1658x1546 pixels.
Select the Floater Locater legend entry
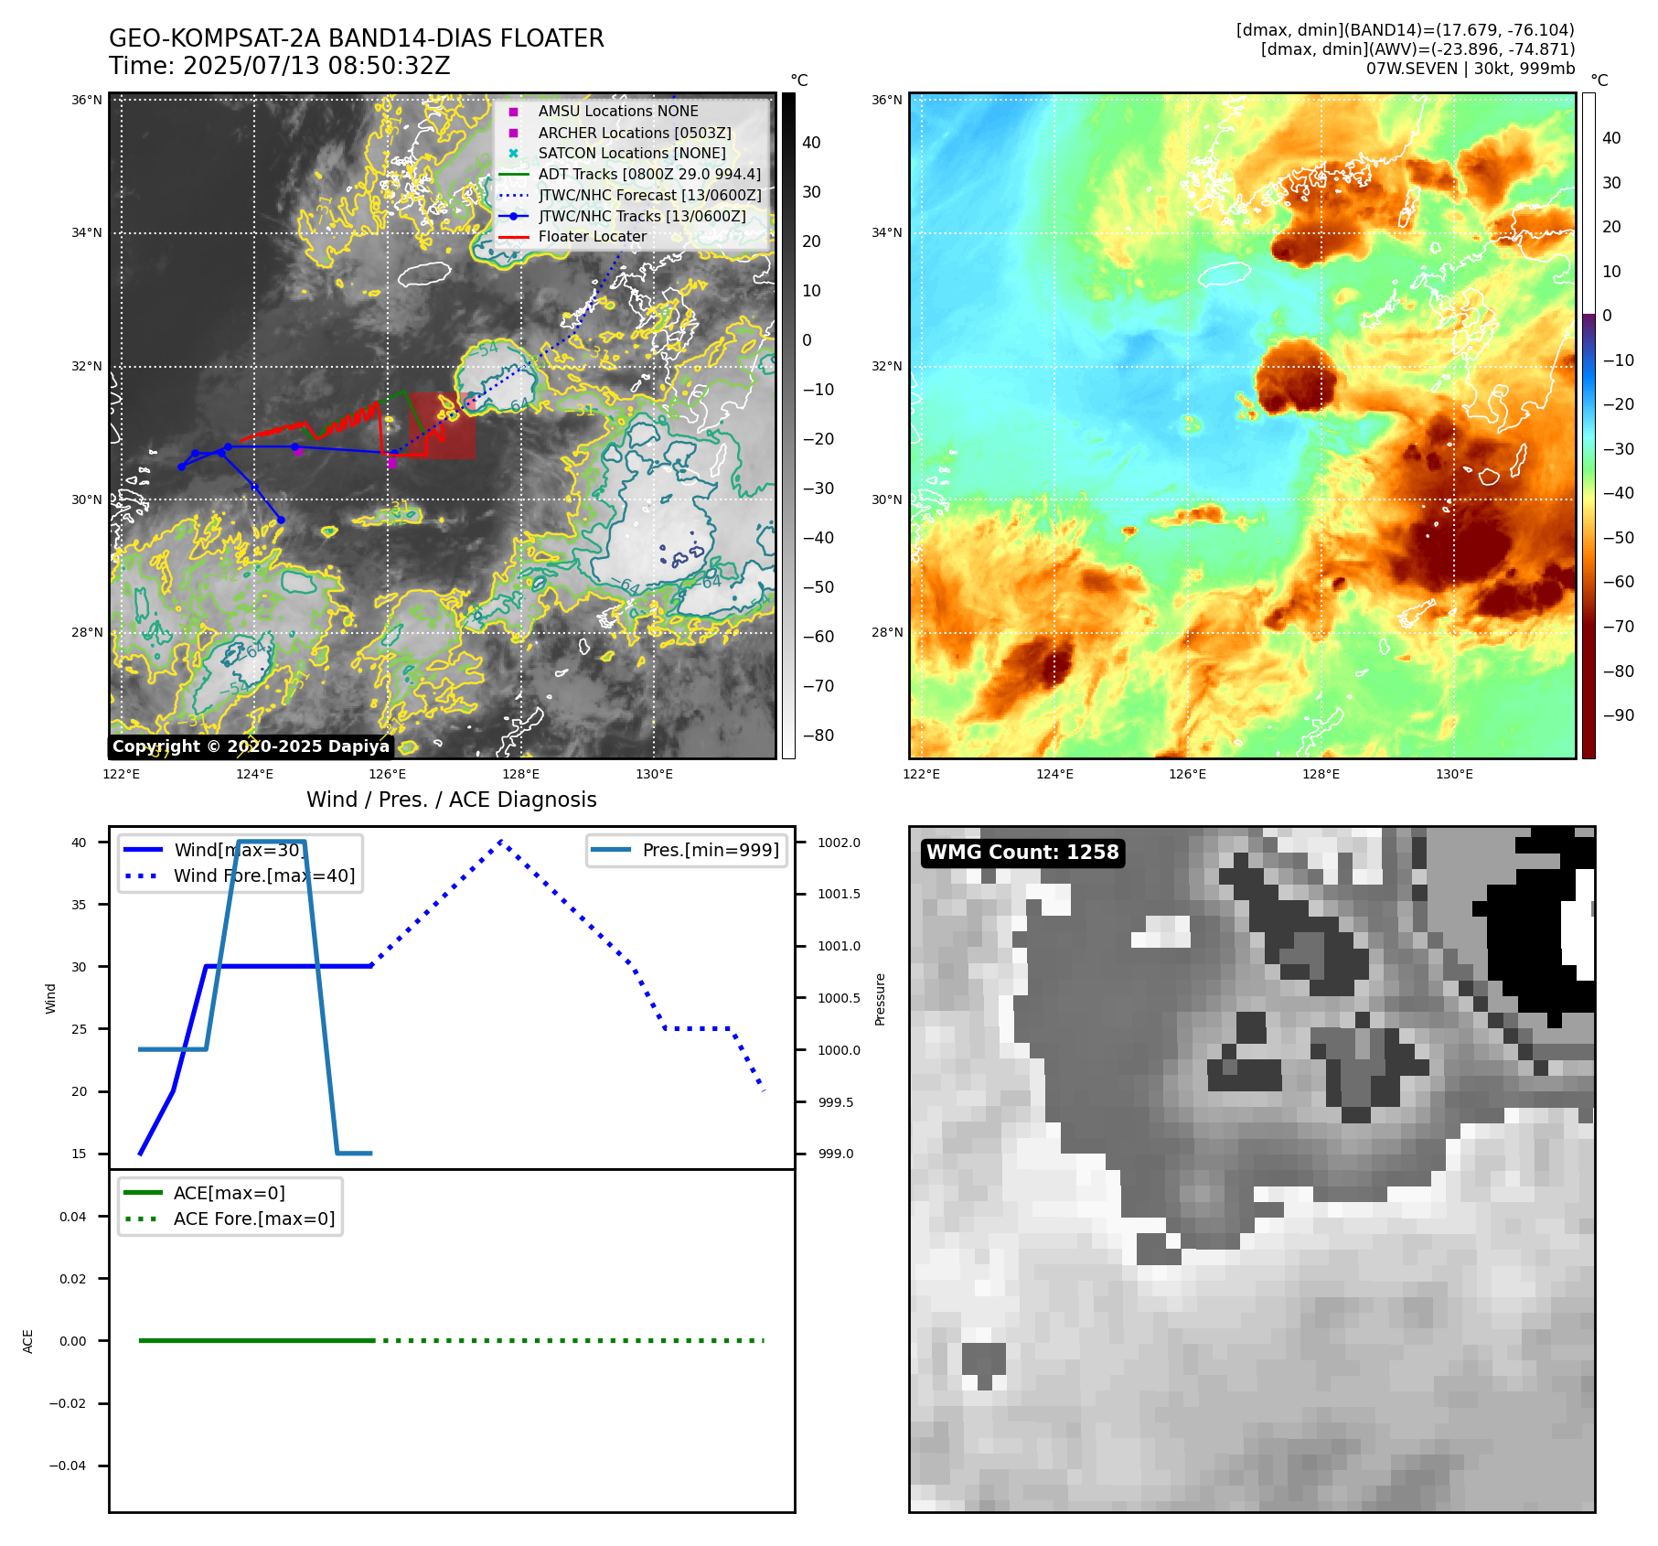pos(573,236)
